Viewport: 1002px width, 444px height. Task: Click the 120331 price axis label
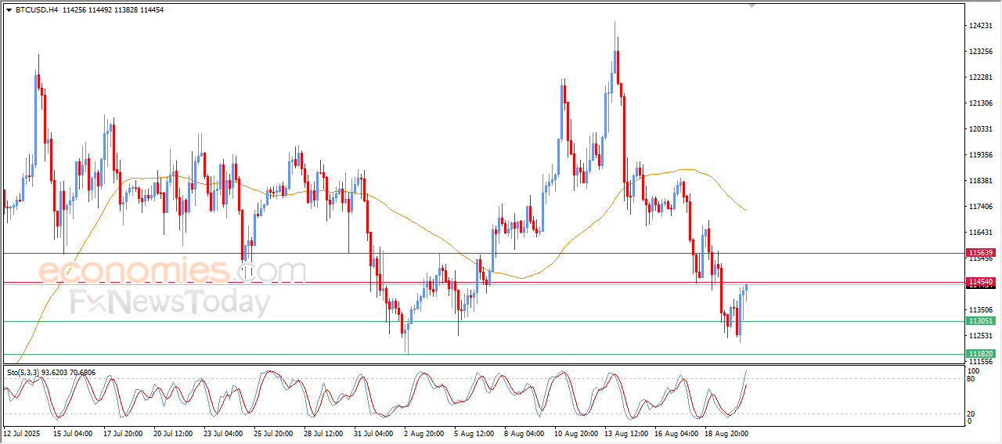(982, 129)
